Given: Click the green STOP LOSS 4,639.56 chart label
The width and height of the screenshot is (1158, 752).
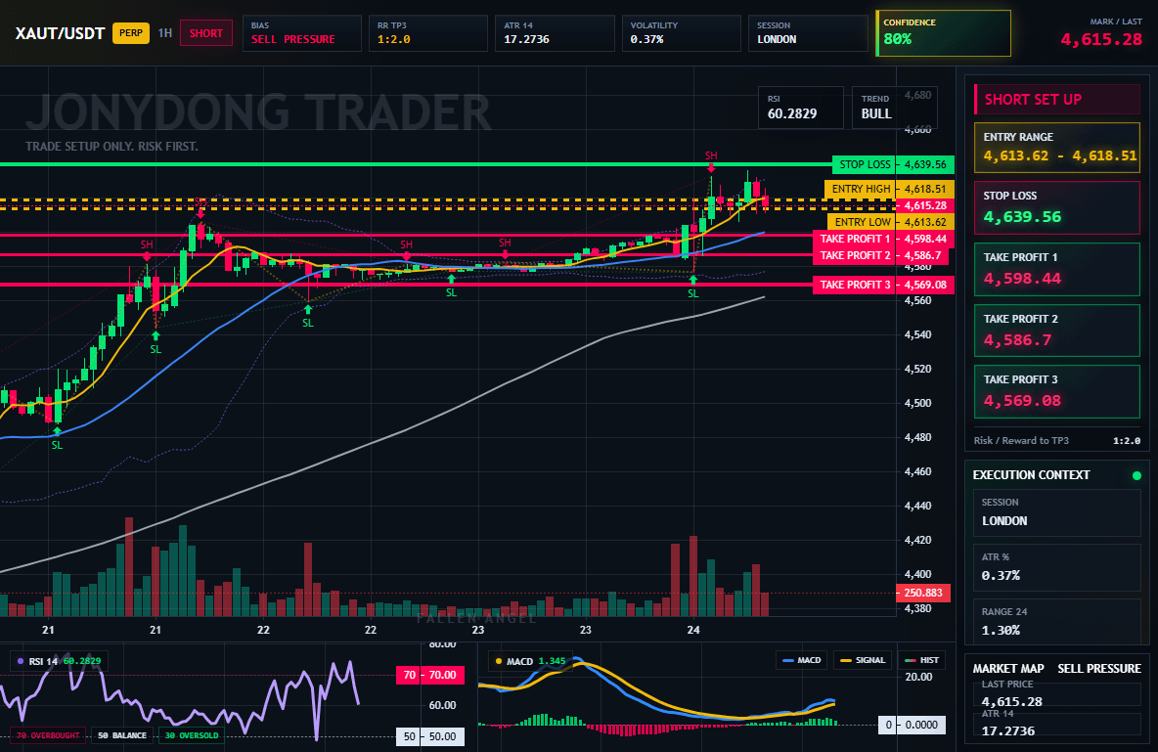Looking at the screenshot, I should (893, 164).
